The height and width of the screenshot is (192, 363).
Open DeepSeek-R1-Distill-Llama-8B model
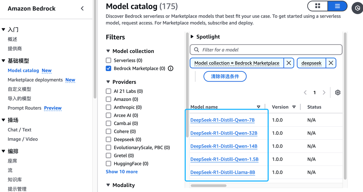pyautogui.click(x=223, y=172)
